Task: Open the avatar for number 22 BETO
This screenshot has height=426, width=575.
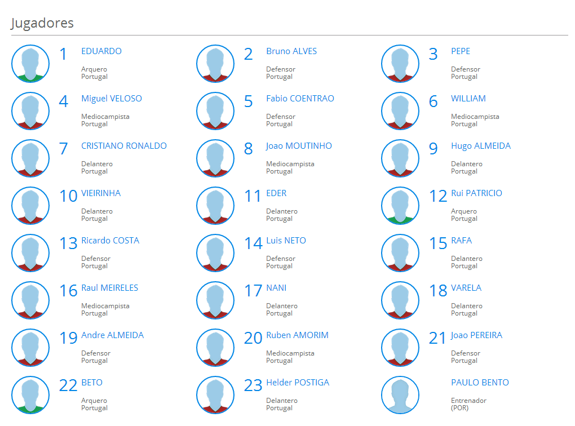Action: coord(30,395)
